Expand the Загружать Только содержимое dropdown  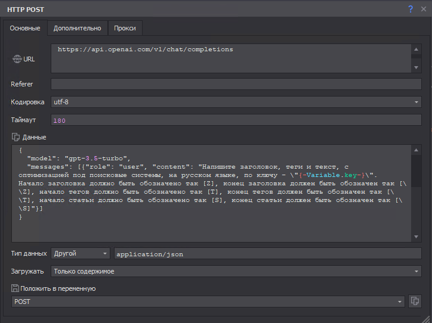(x=236, y=271)
